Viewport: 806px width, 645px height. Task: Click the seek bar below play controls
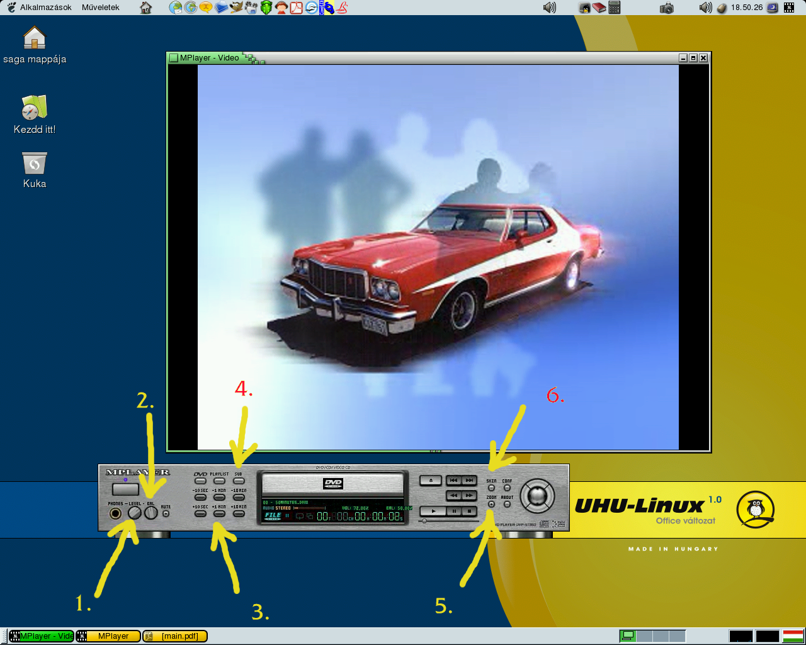point(448,521)
